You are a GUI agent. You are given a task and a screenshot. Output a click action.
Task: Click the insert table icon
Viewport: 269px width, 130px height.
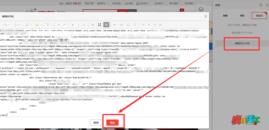(x=135, y=25)
